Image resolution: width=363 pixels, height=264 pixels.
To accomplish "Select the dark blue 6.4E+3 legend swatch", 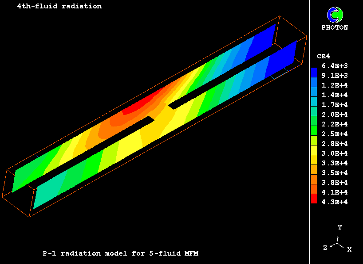I will (x=314, y=71).
